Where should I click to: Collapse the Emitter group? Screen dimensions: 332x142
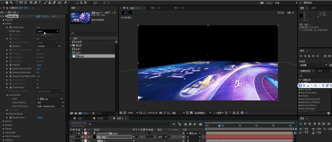click(x=4, y=23)
